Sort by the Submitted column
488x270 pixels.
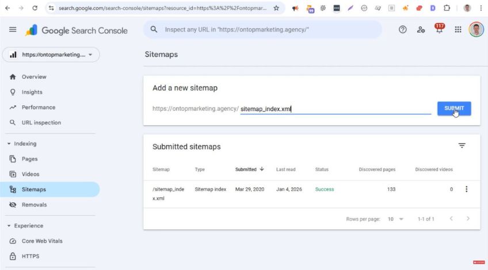pyautogui.click(x=249, y=169)
